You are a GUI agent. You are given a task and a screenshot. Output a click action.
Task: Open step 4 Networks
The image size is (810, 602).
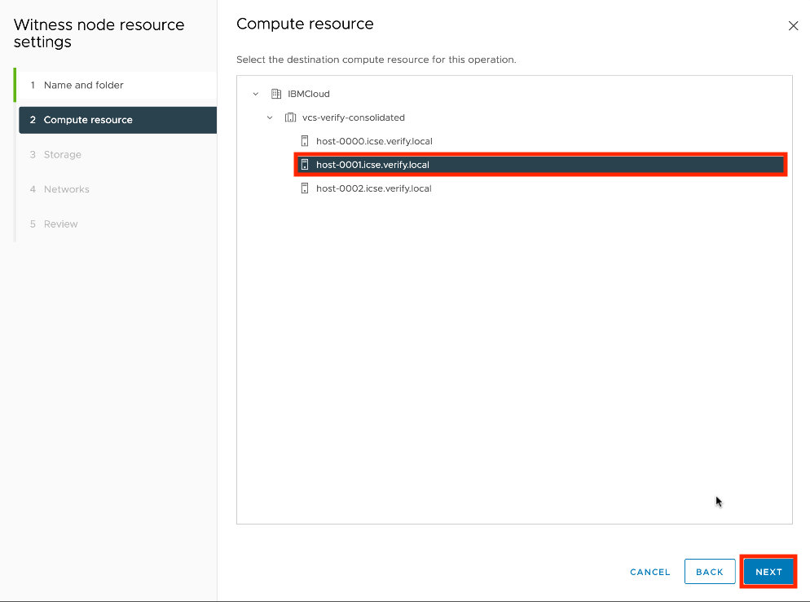[x=66, y=189]
